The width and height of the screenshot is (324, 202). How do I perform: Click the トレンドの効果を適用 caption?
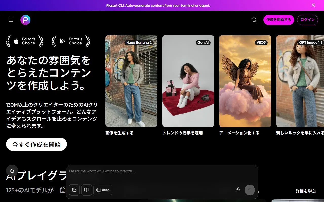(183, 133)
